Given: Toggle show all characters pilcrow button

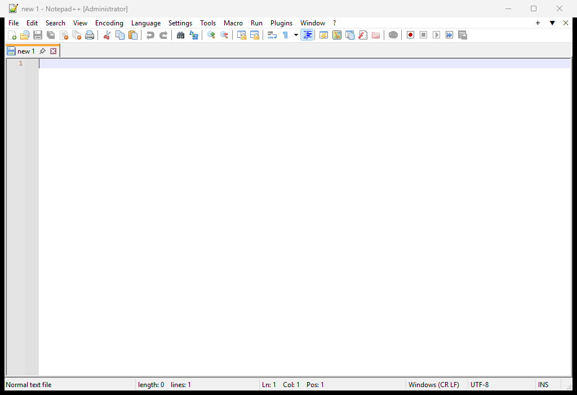Looking at the screenshot, I should pos(285,35).
